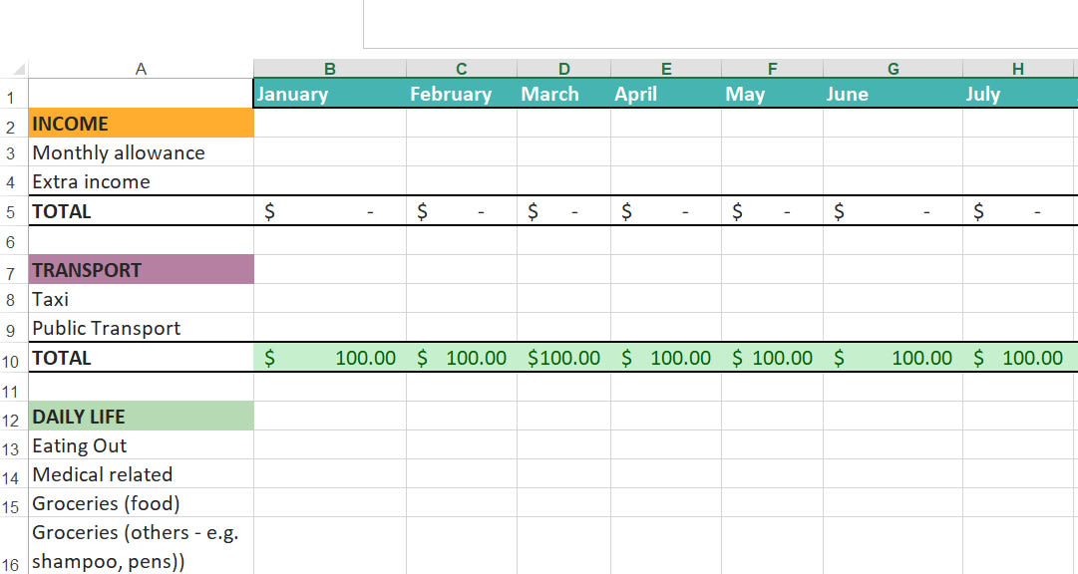This screenshot has height=574, width=1078.
Task: Click the INCOME orange category cell
Action: pos(141,123)
